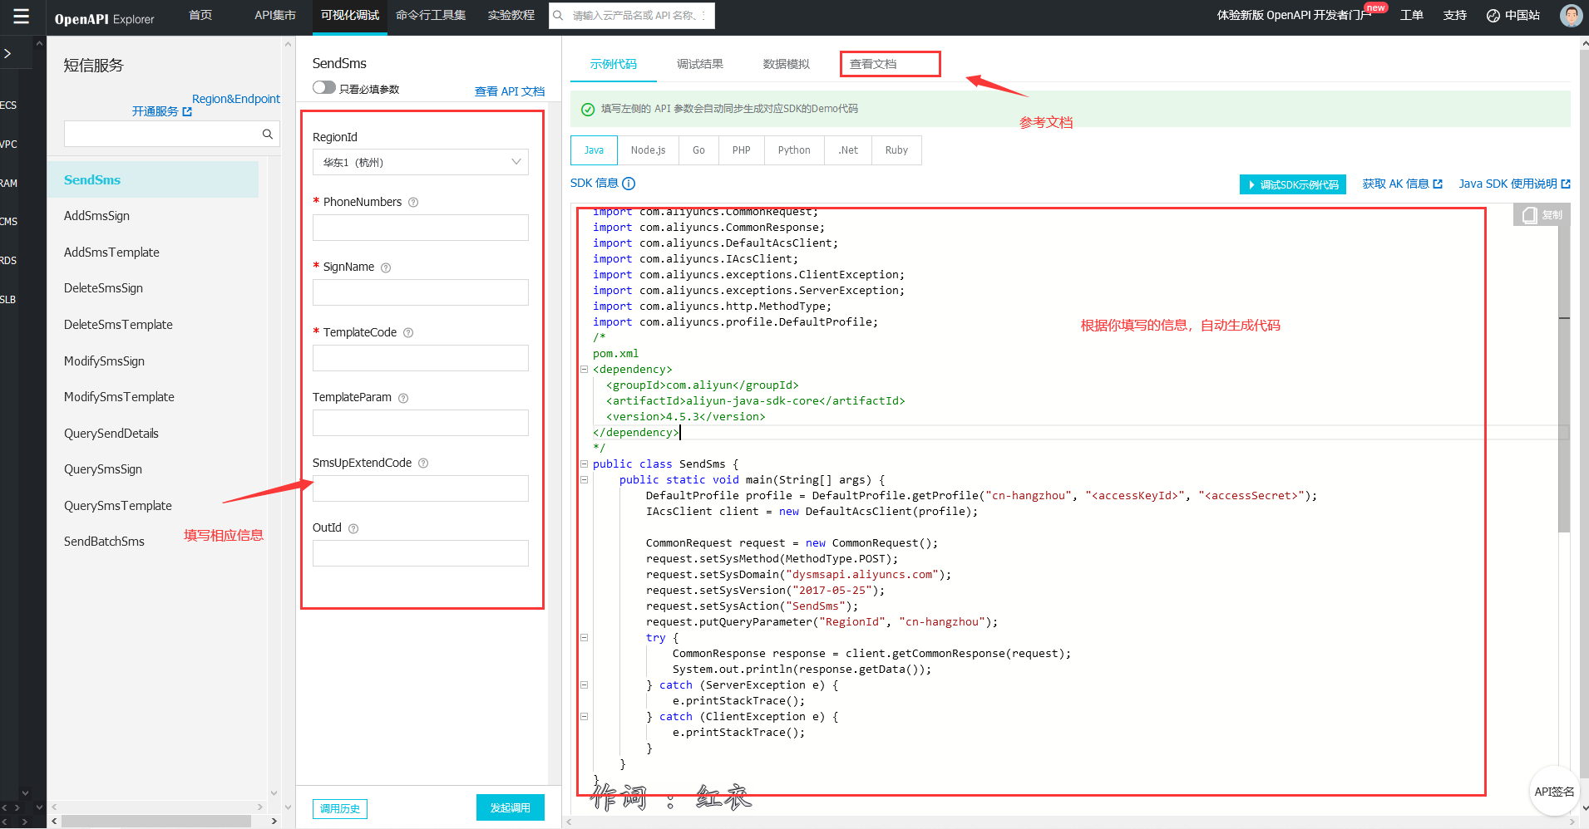Screen dimensions: 1589x829
Task: Select the .Net language tab
Action: [x=848, y=150]
